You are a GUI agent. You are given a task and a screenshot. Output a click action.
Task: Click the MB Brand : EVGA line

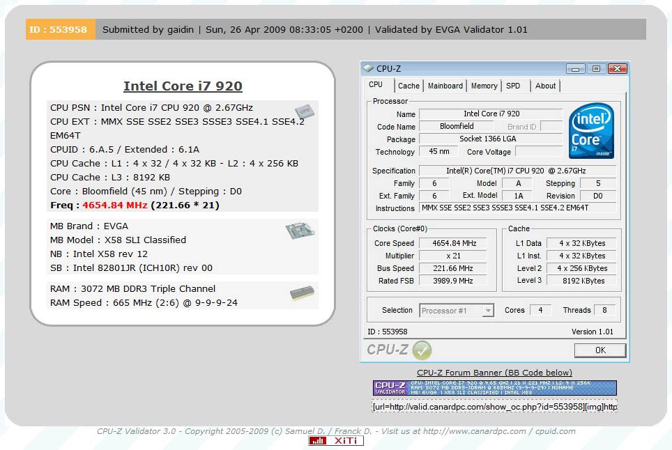point(89,226)
